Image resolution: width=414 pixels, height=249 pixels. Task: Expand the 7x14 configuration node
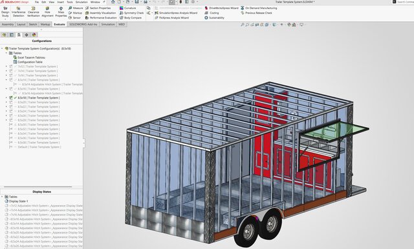coord(6,71)
